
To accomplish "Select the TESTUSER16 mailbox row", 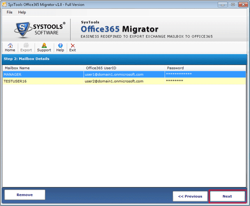I will pos(124,81).
